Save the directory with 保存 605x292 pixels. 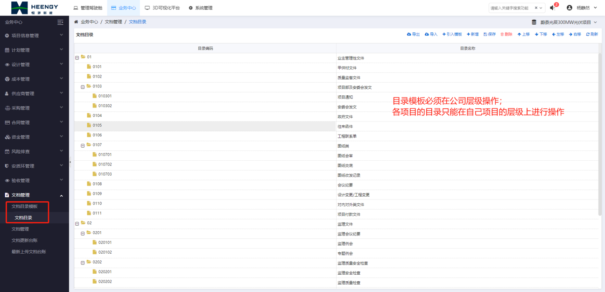(490, 35)
